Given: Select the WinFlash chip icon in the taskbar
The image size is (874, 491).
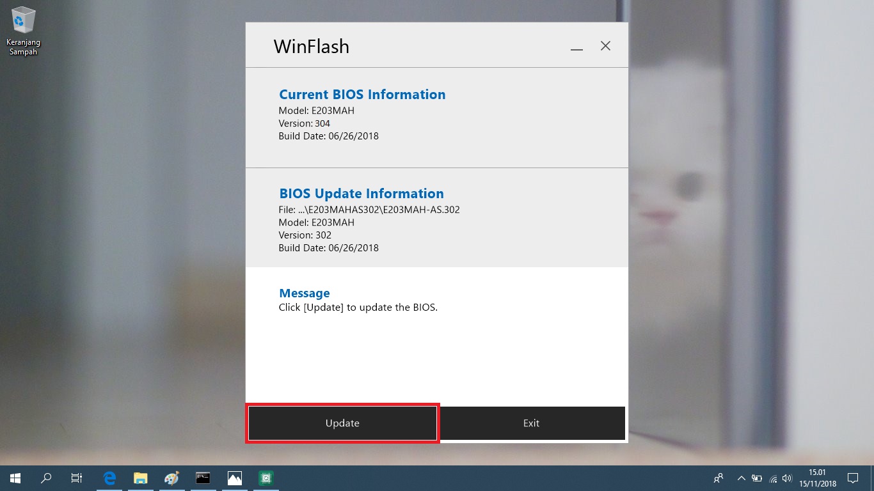Looking at the screenshot, I should 266,478.
